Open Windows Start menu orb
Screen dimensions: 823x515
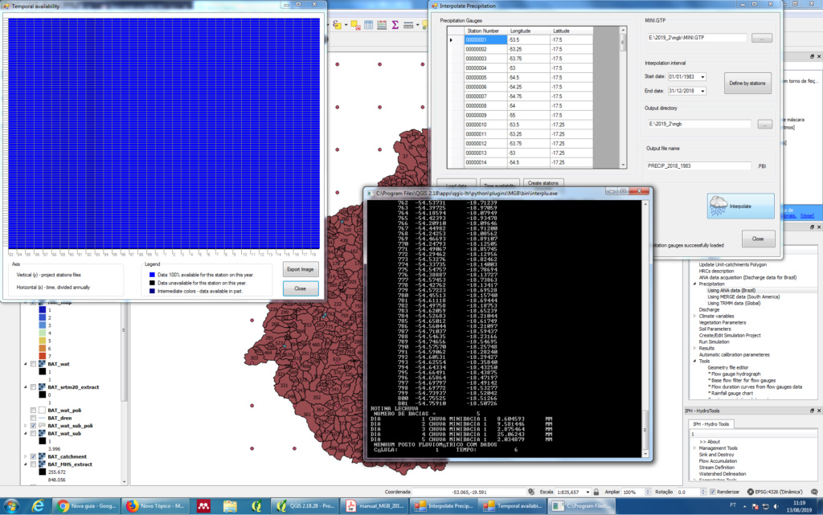click(11, 506)
